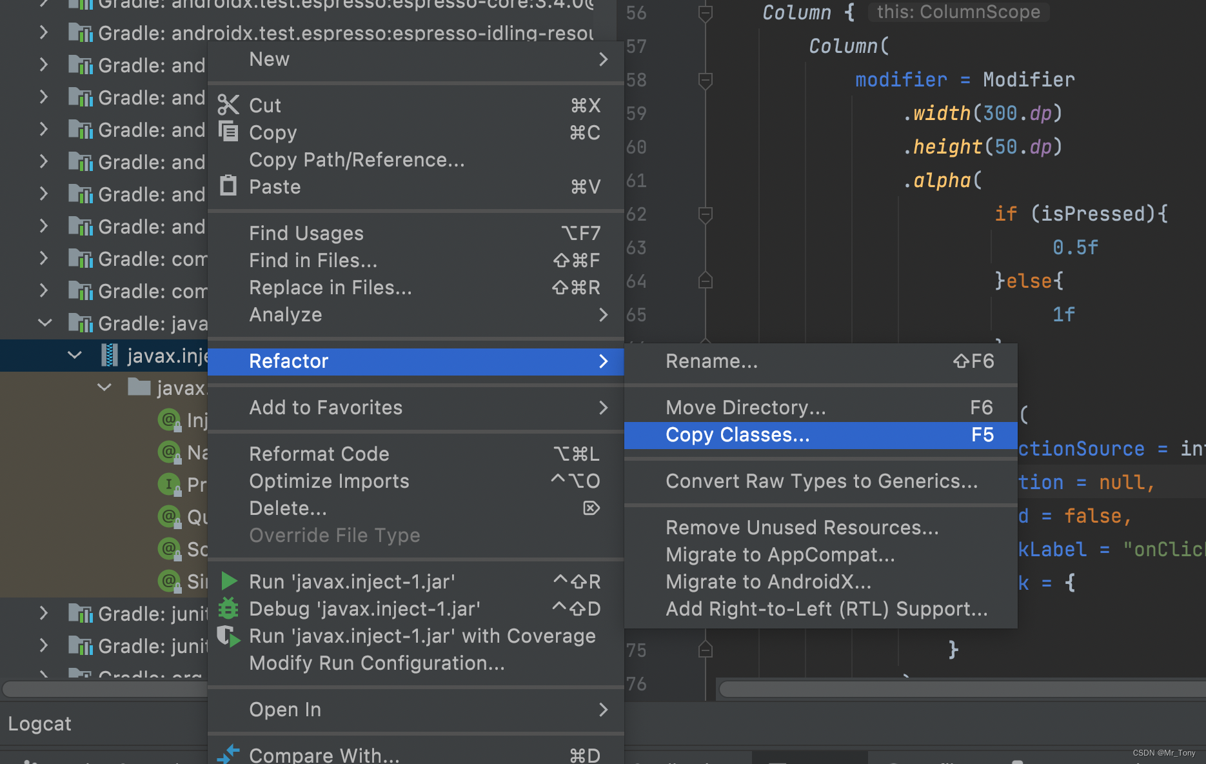Choose Rename... from the Refactor submenu

pyautogui.click(x=821, y=361)
